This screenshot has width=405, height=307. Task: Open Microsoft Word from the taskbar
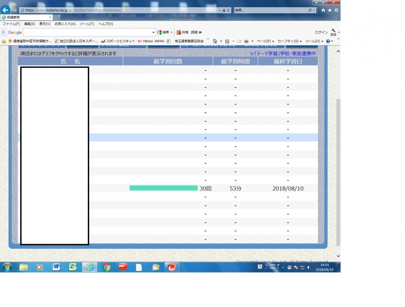point(56,267)
